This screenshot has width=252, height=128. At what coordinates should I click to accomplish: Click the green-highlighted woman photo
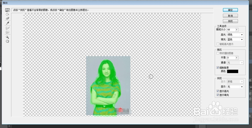pyautogui.click(x=108, y=86)
